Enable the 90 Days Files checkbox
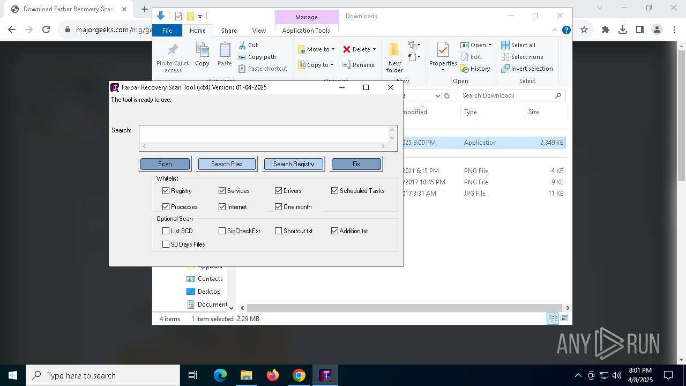Image resolution: width=686 pixels, height=386 pixels. click(166, 244)
